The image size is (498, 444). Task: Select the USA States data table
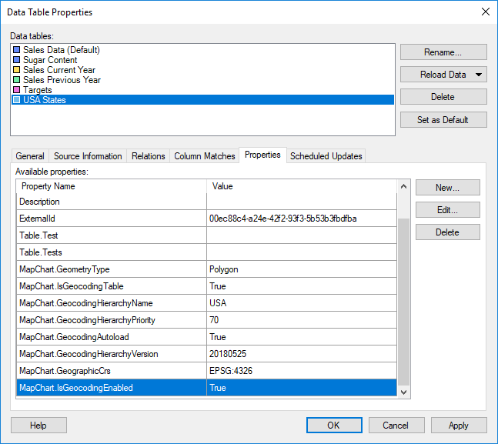[202, 100]
